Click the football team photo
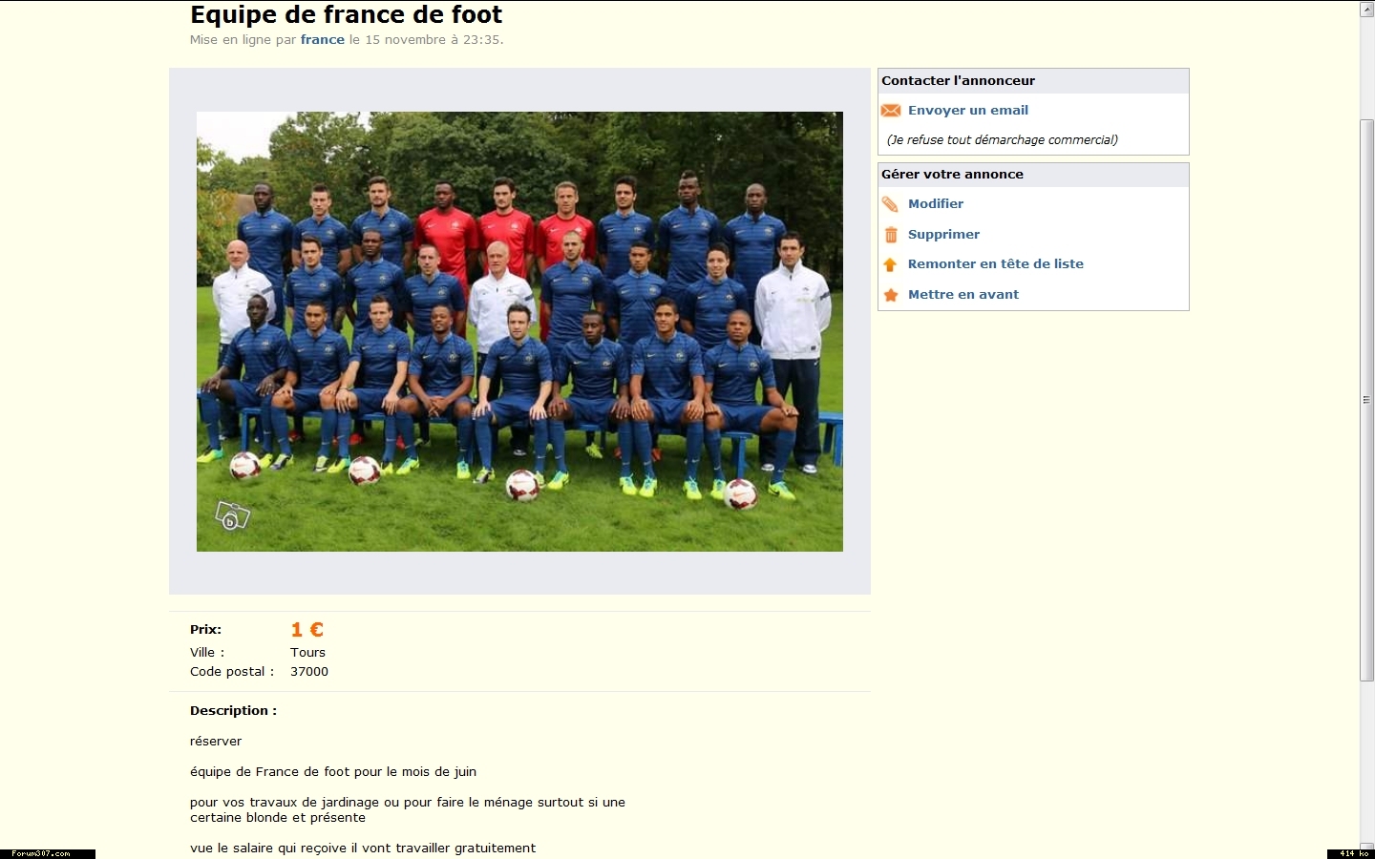 tap(519, 331)
